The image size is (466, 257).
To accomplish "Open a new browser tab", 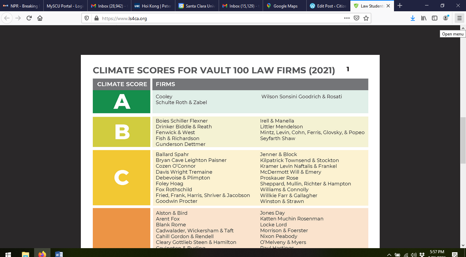I will coord(400,6).
